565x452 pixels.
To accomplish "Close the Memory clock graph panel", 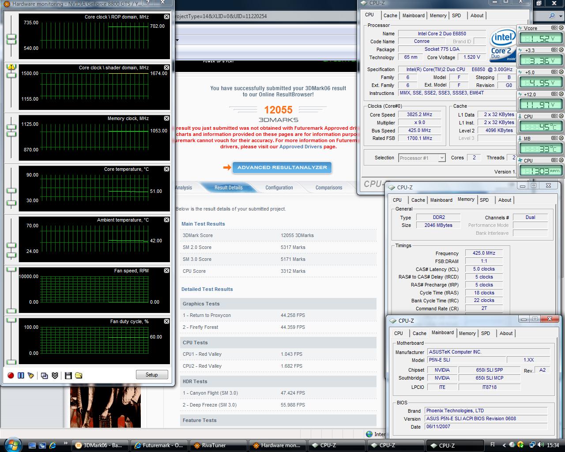I will (166, 118).
